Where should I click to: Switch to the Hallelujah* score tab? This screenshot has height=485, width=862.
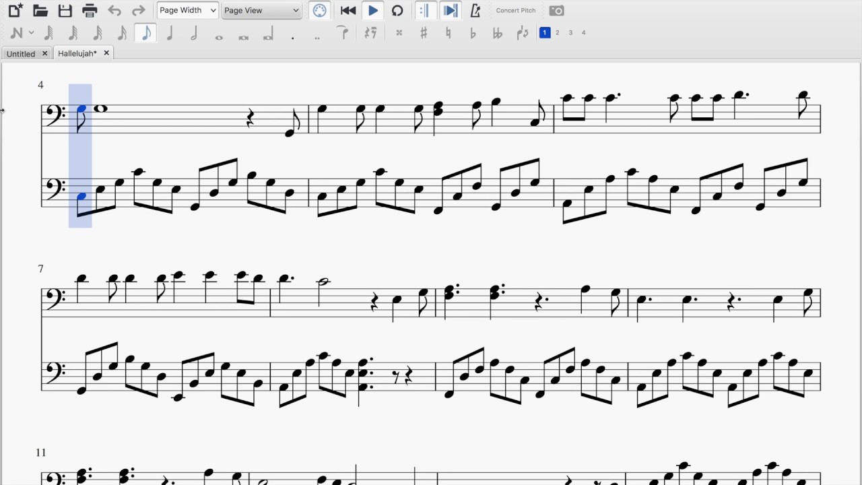(x=77, y=53)
